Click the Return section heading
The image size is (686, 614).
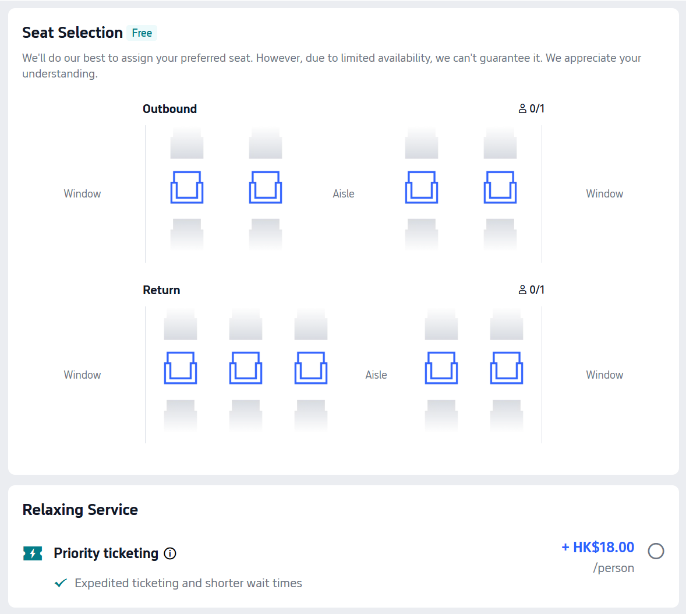pos(161,290)
